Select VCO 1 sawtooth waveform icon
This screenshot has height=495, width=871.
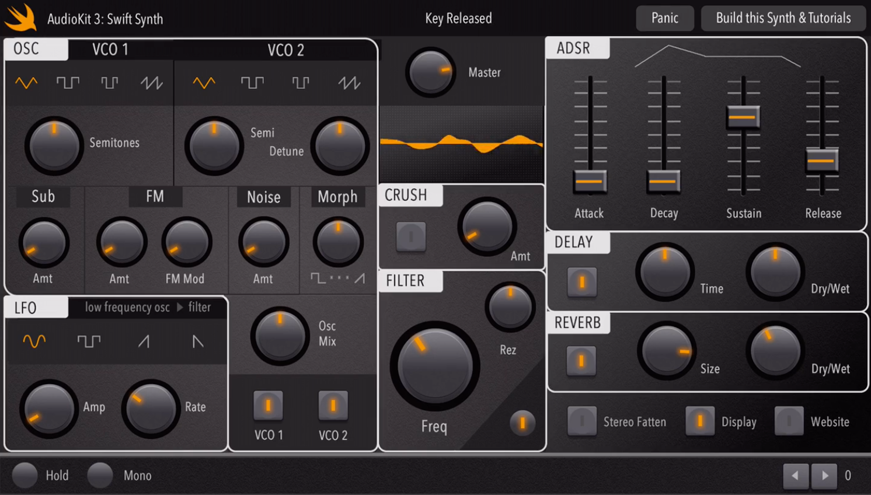[151, 83]
